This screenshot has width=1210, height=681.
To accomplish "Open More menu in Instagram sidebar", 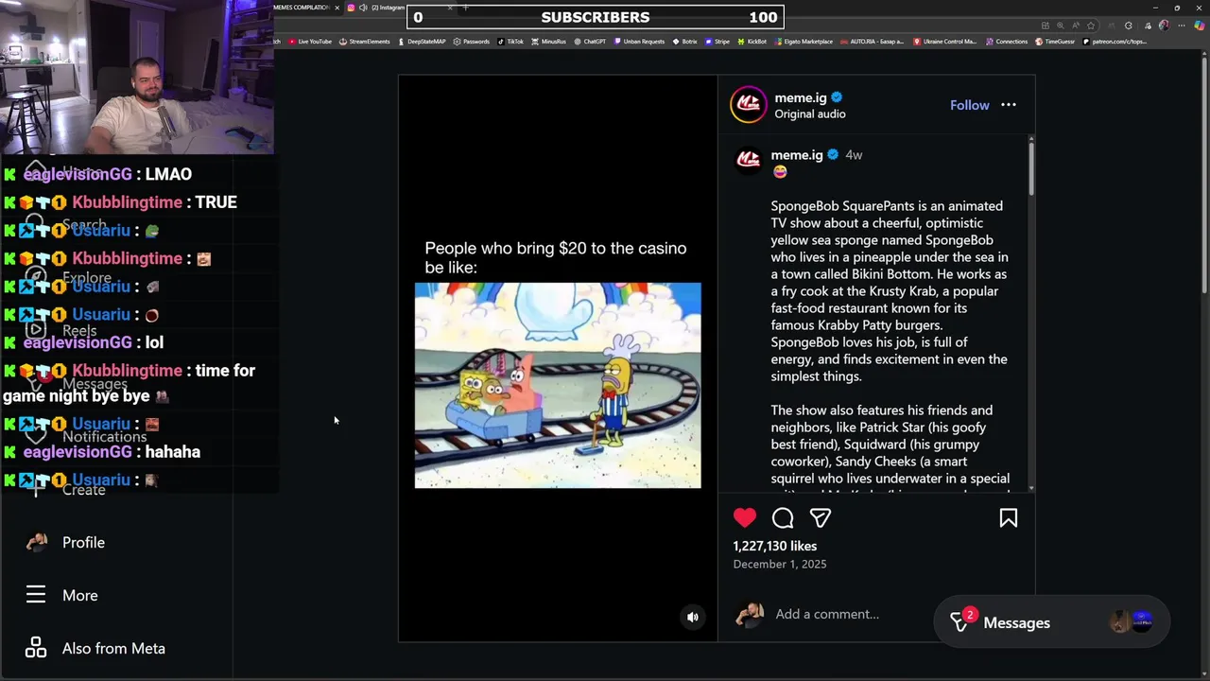I will [80, 595].
